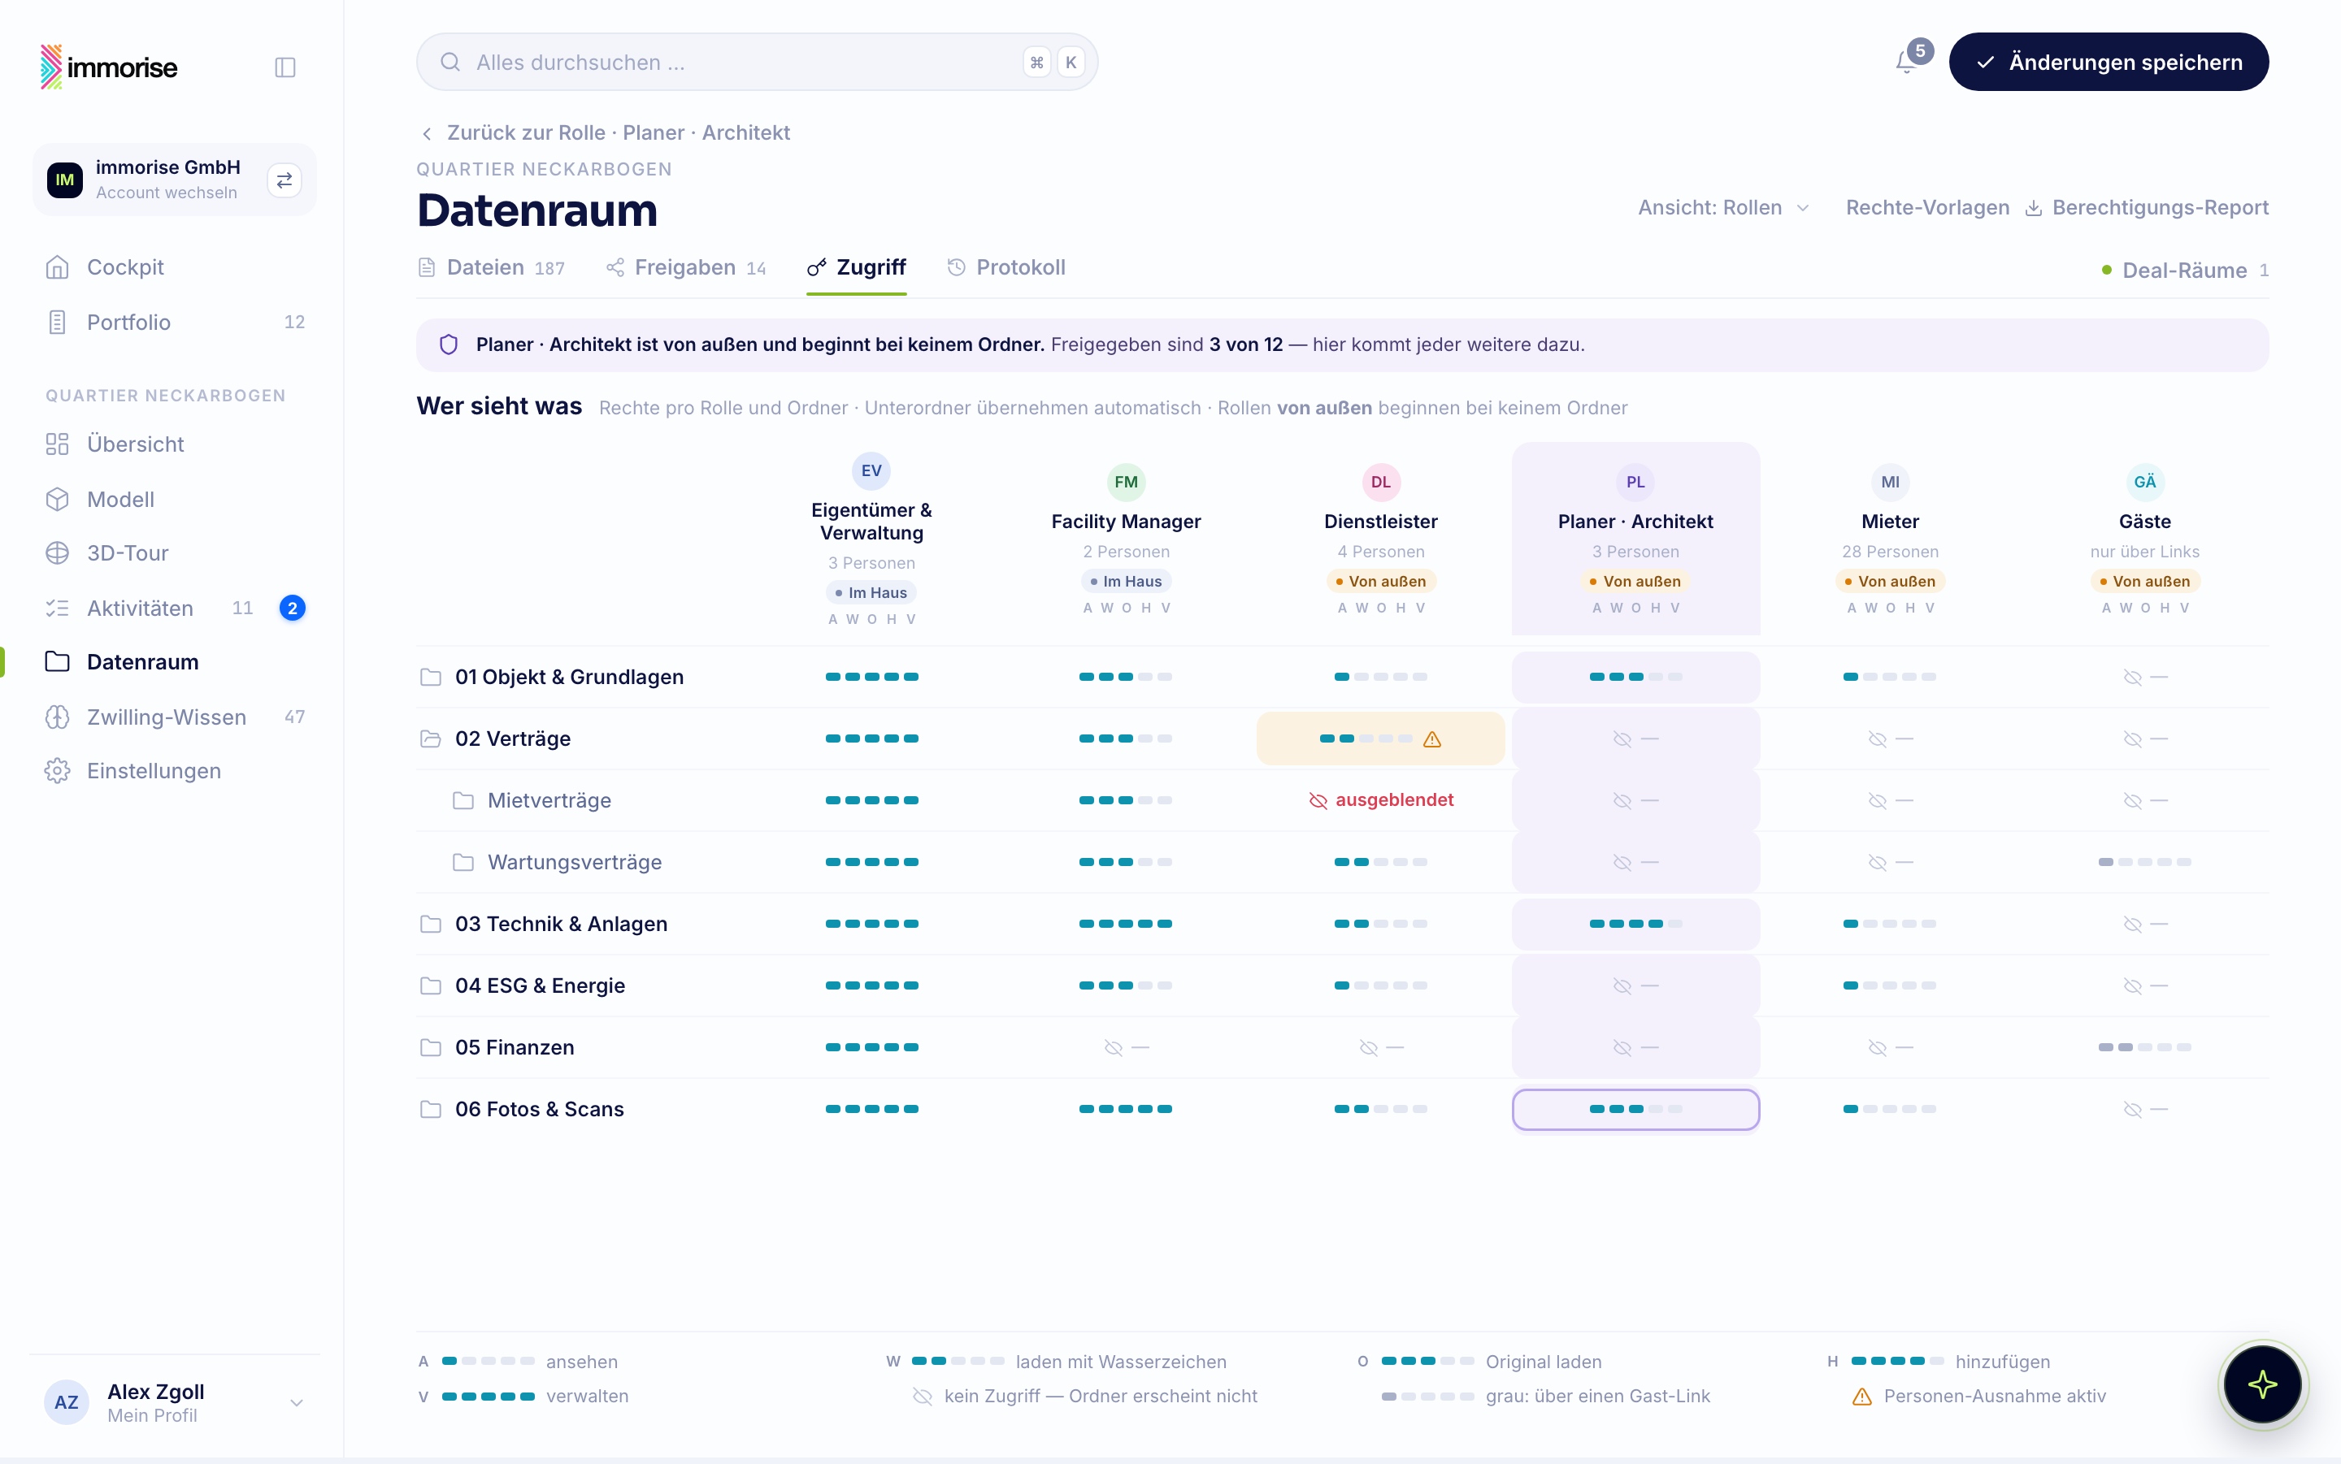
Task: Switch to the Freigaben tab
Action: click(686, 268)
